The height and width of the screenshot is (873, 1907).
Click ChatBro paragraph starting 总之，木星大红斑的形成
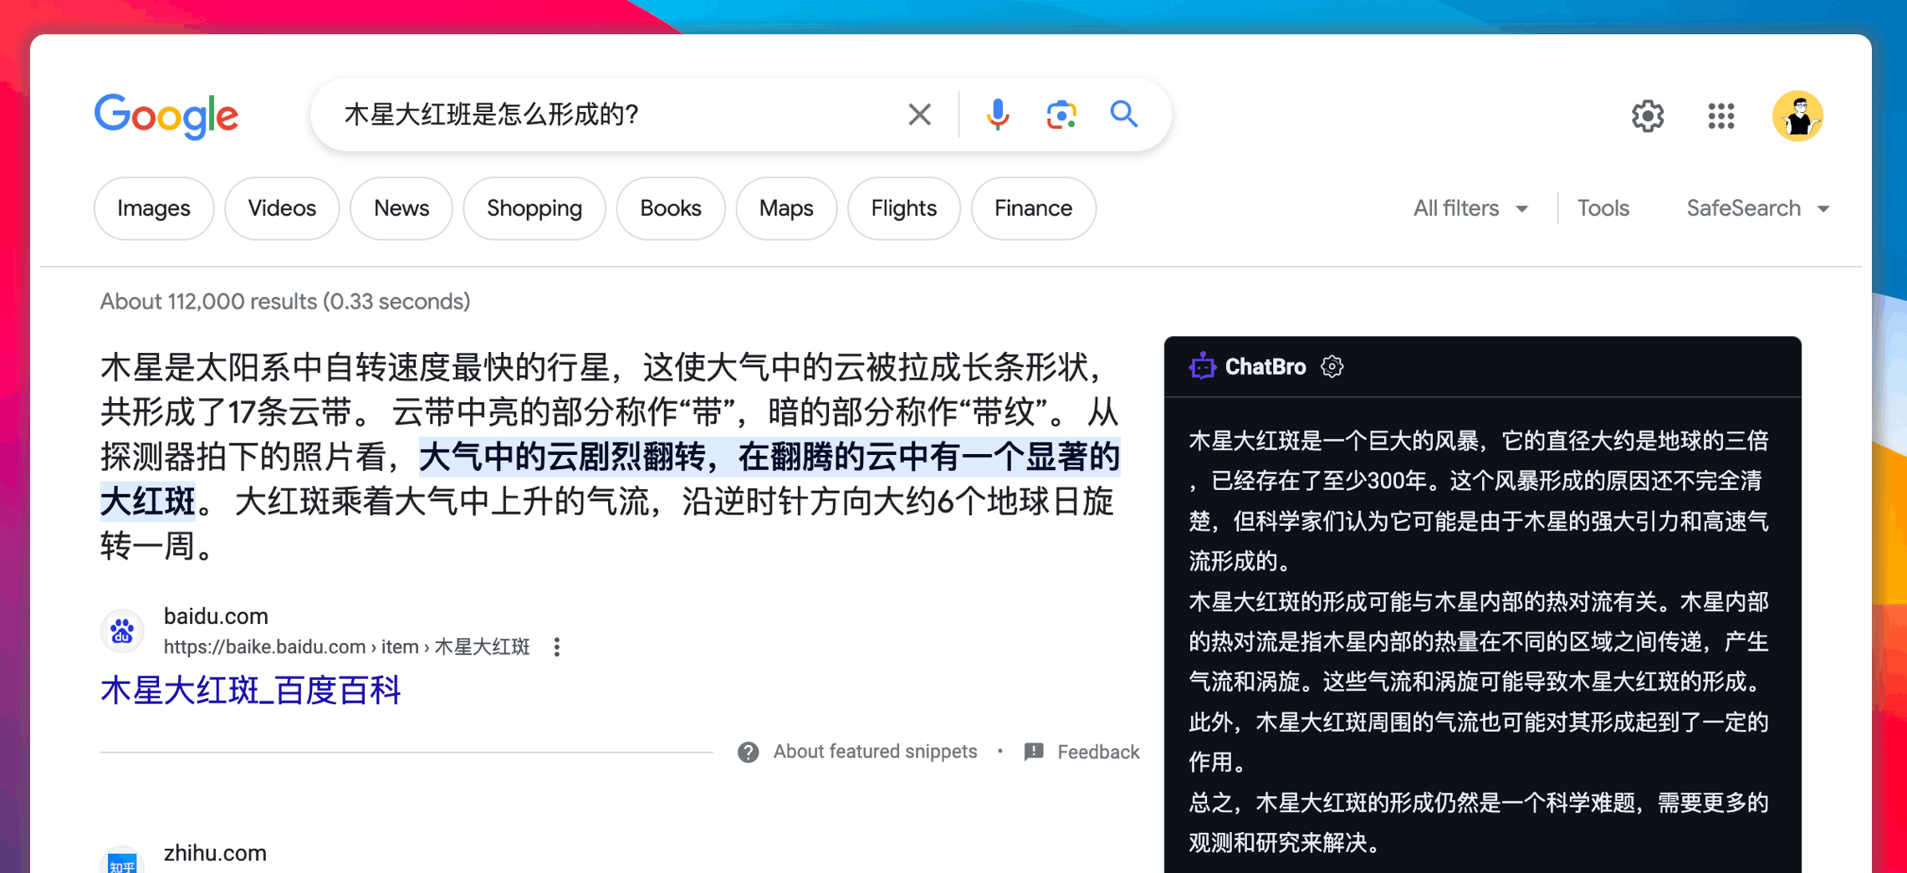[x=1478, y=823]
